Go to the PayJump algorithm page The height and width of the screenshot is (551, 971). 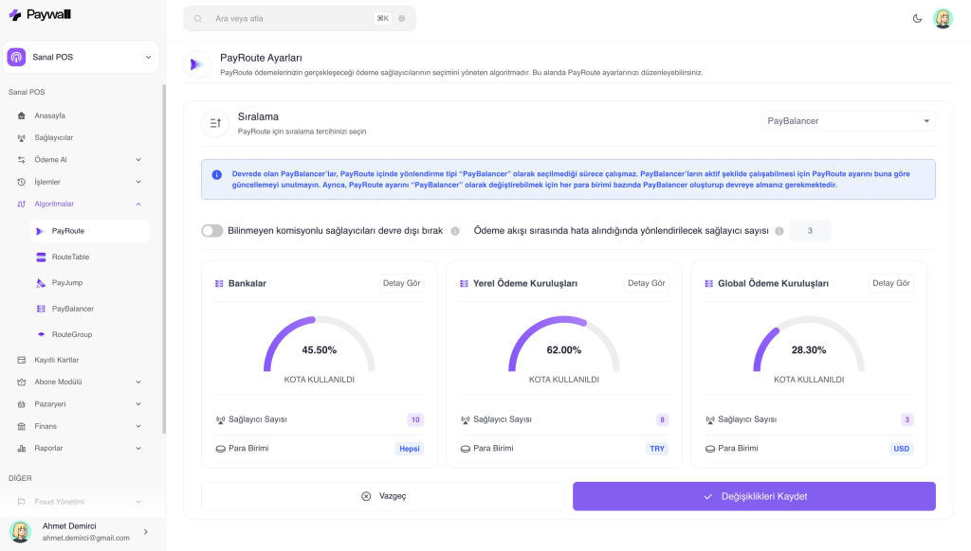coord(66,282)
